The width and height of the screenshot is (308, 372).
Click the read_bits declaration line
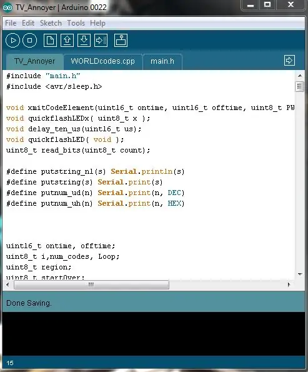(x=78, y=151)
